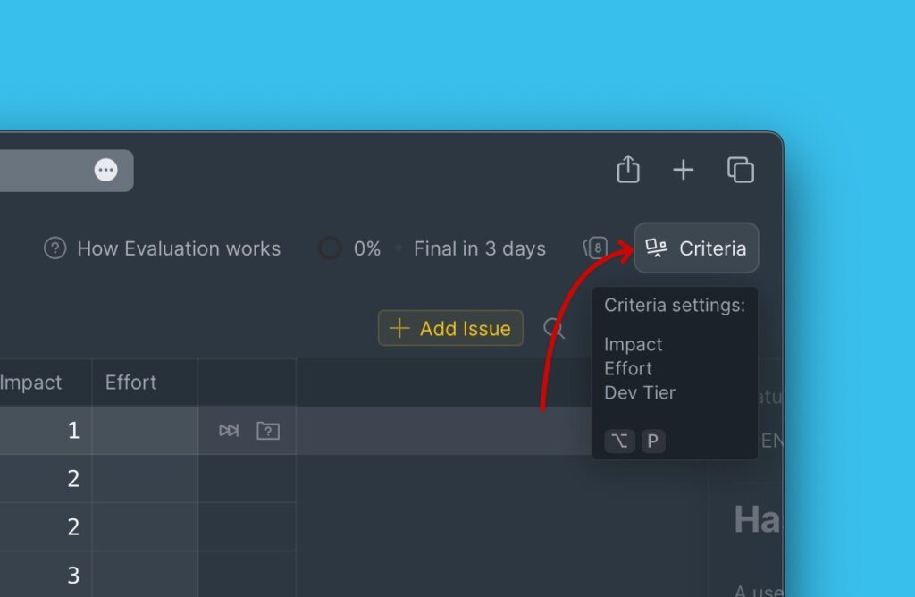The width and height of the screenshot is (915, 597).
Task: Click the folder question-mark icon in the first row
Action: tap(268, 431)
